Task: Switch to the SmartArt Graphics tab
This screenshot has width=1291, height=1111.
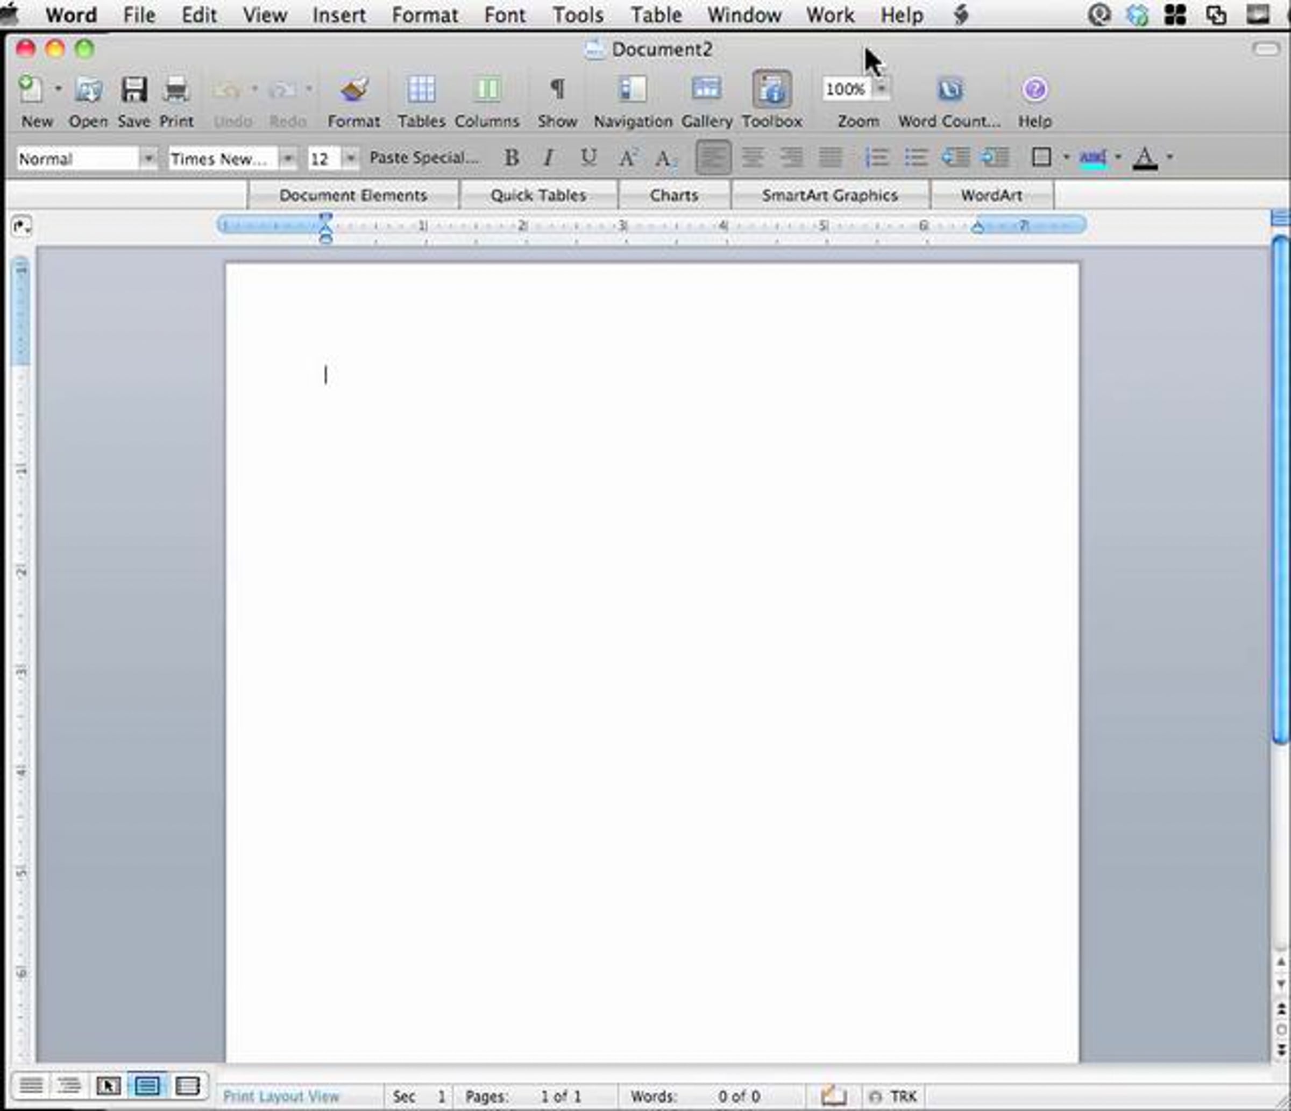Action: coord(829,196)
